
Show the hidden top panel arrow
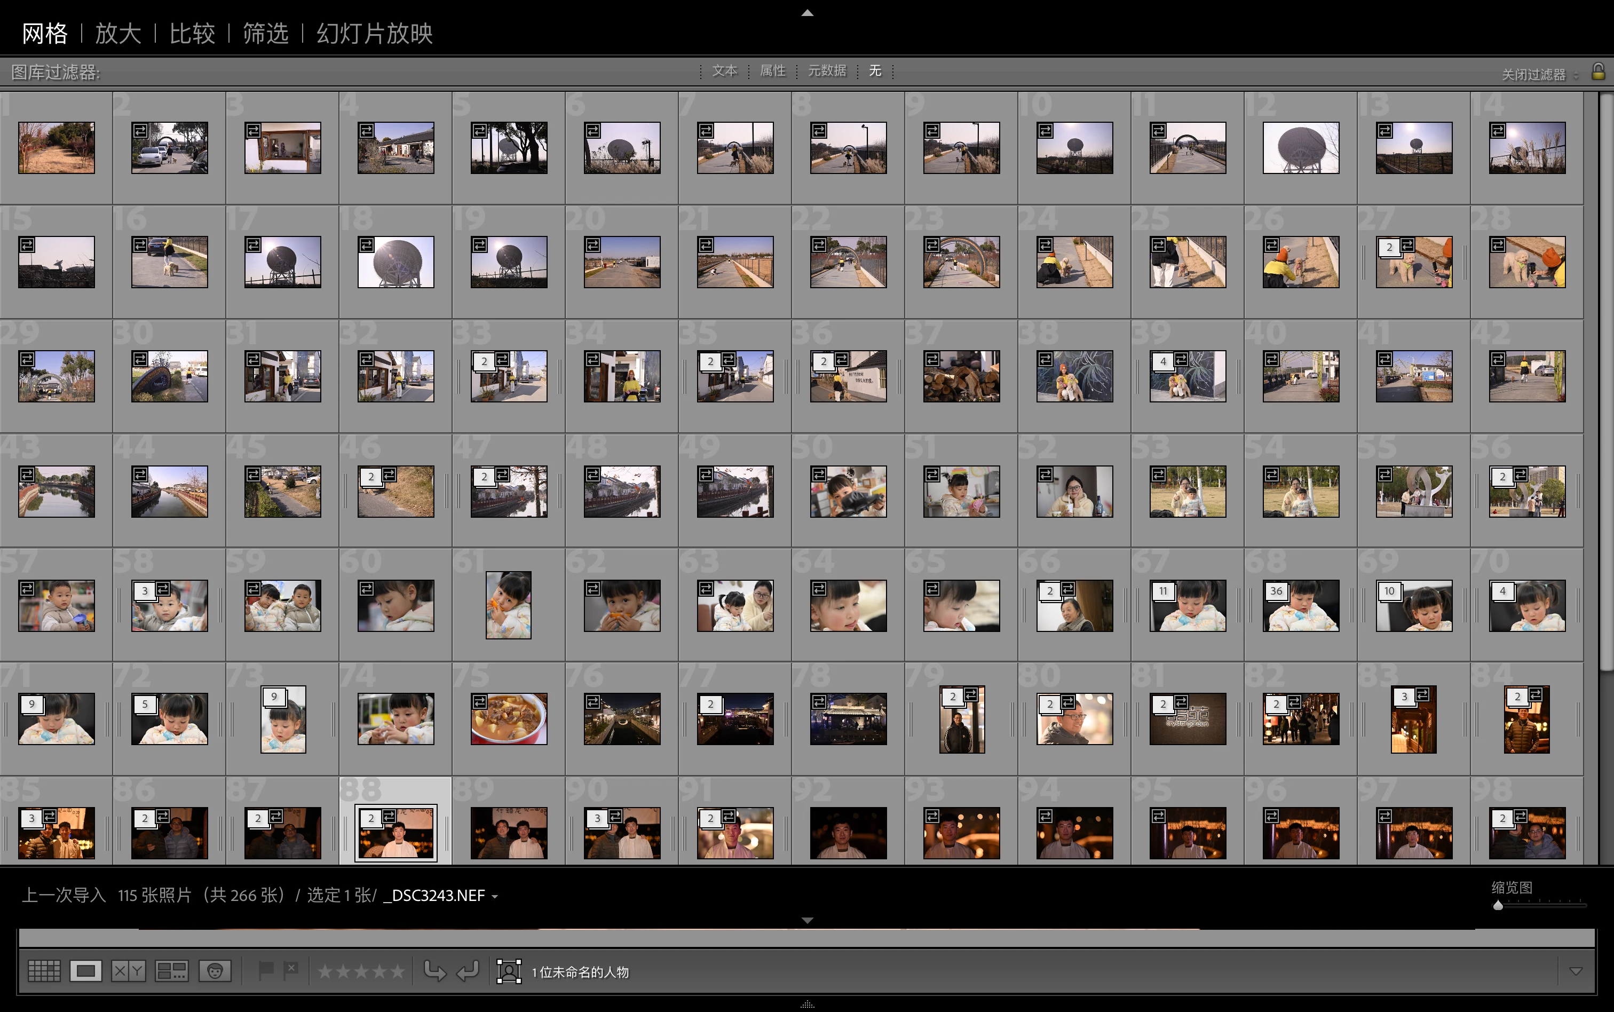pyautogui.click(x=807, y=13)
